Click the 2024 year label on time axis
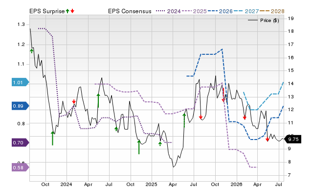This screenshot has height=187, width=313. click(67, 184)
